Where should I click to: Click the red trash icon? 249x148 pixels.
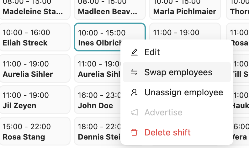(x=134, y=132)
